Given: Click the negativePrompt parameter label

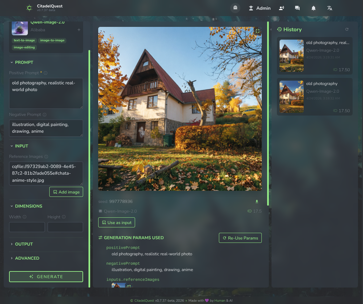Looking at the screenshot, I should tap(123, 263).
